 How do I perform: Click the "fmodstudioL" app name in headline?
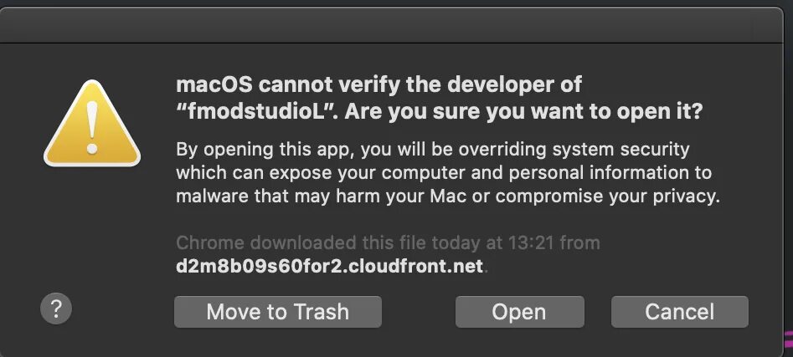click(x=256, y=111)
